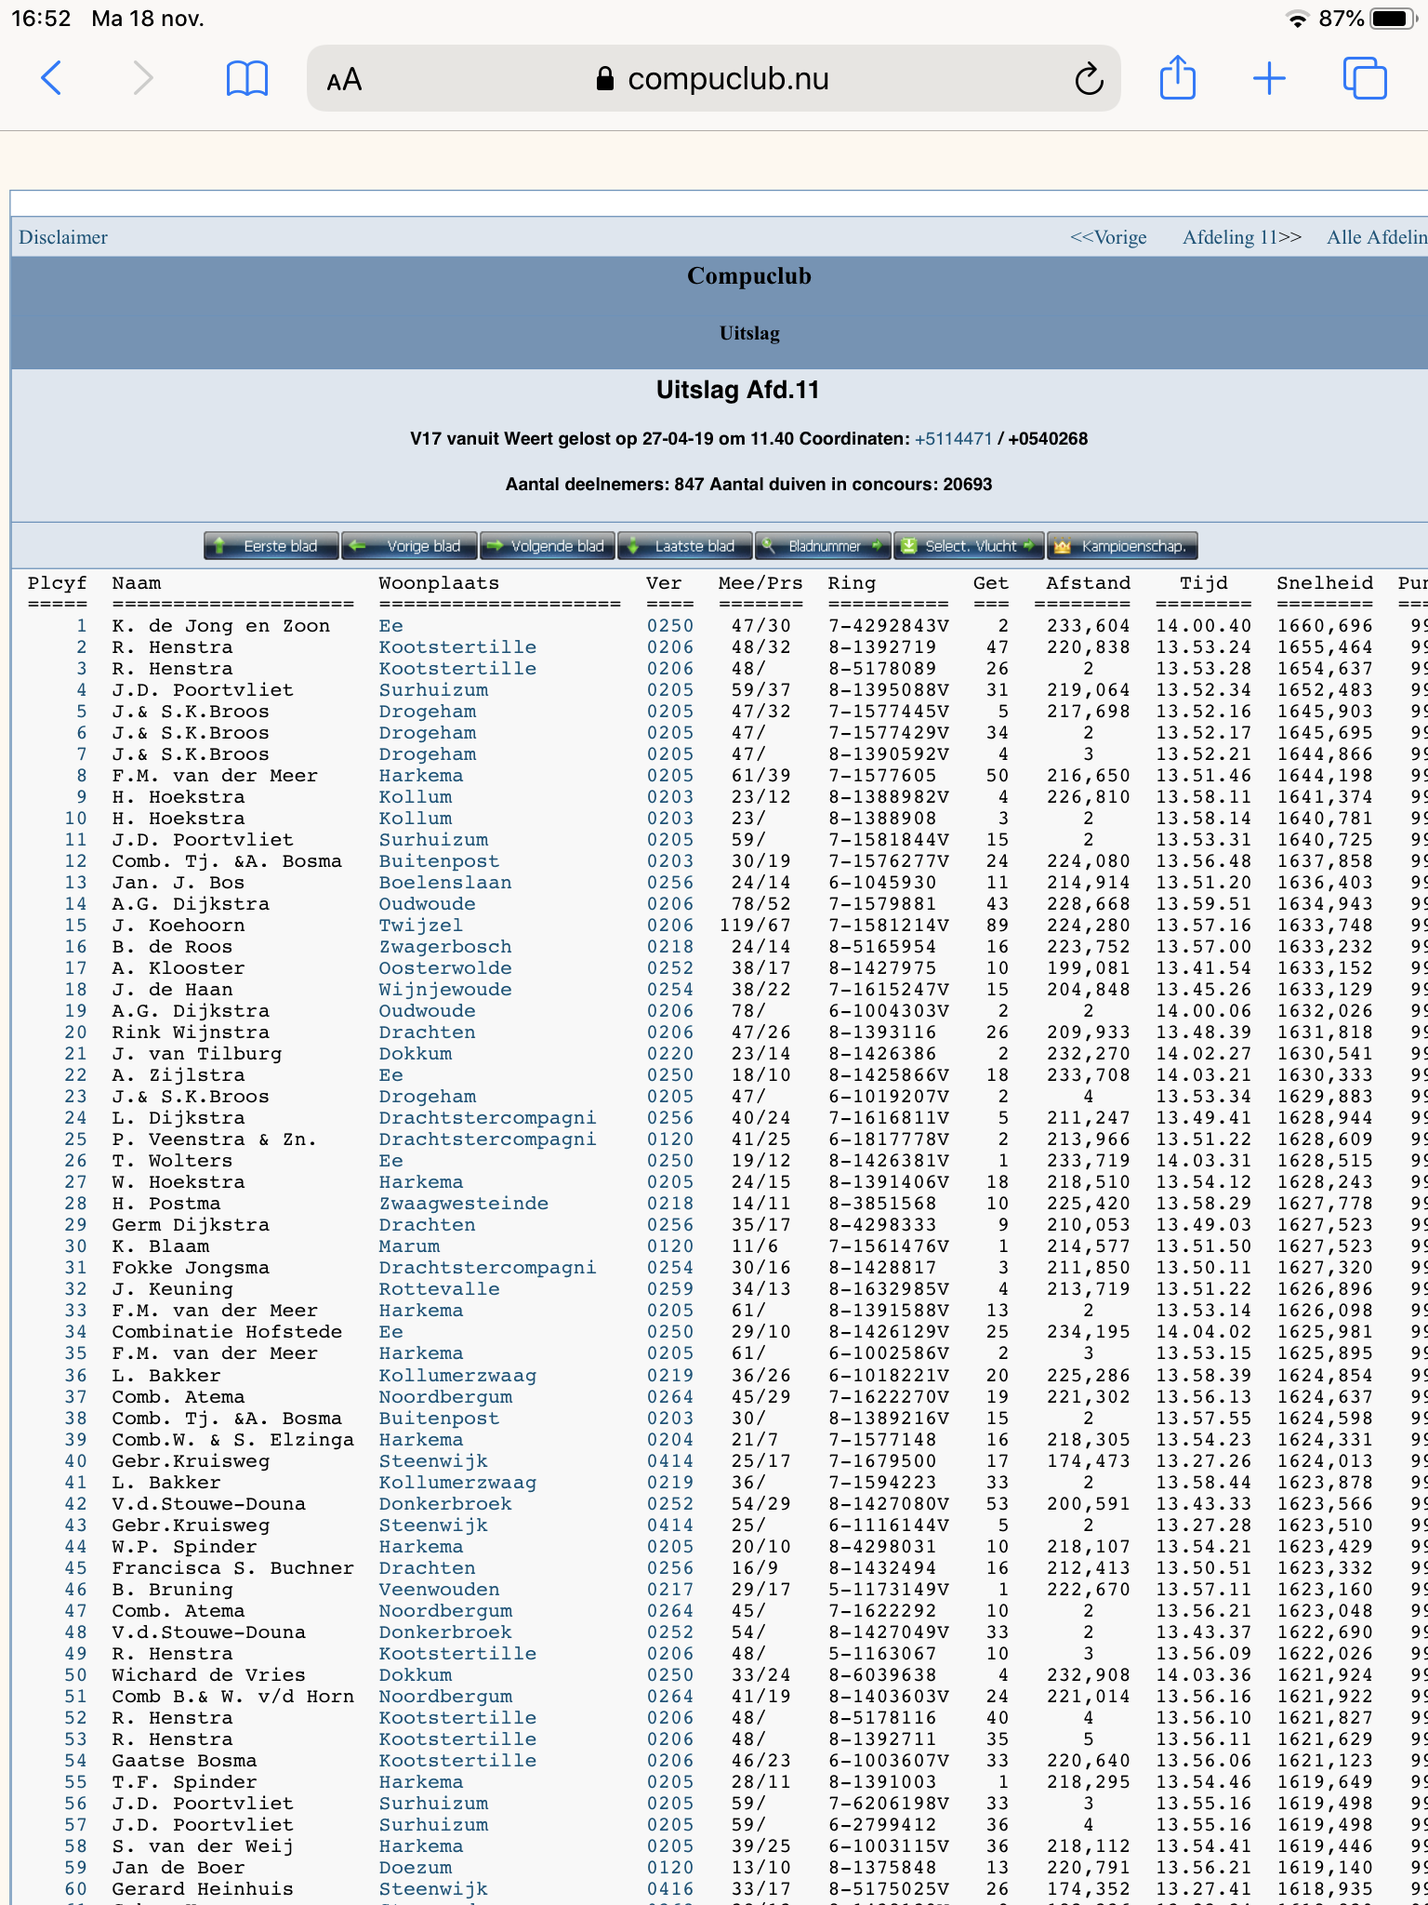Select ring number 7-4292843V
This screenshot has height=1905, width=1428.
[889, 626]
